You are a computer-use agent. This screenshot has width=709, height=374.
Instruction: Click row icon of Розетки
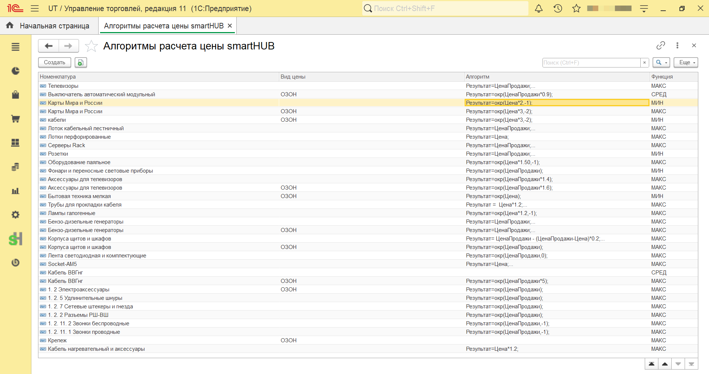43,154
